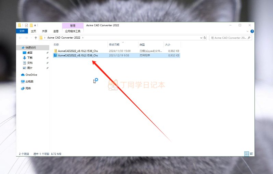Open 图片 in navigation pane
The width and height of the screenshot is (273, 174).
30,68
